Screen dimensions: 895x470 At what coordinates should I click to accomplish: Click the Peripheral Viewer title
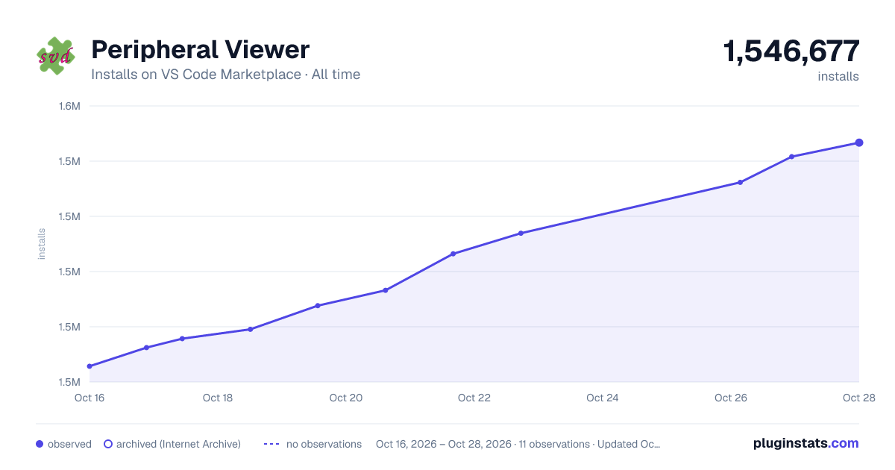point(200,50)
